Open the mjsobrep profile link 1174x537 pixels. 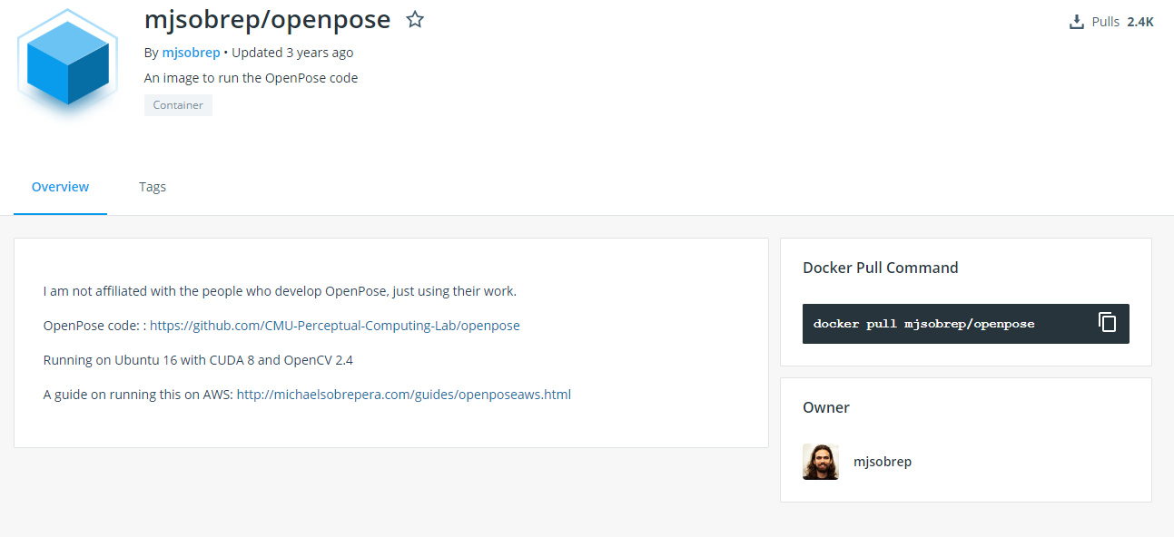point(191,53)
